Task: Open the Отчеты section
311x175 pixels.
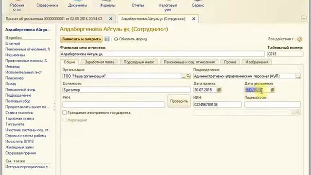Action: (x=138, y=5)
